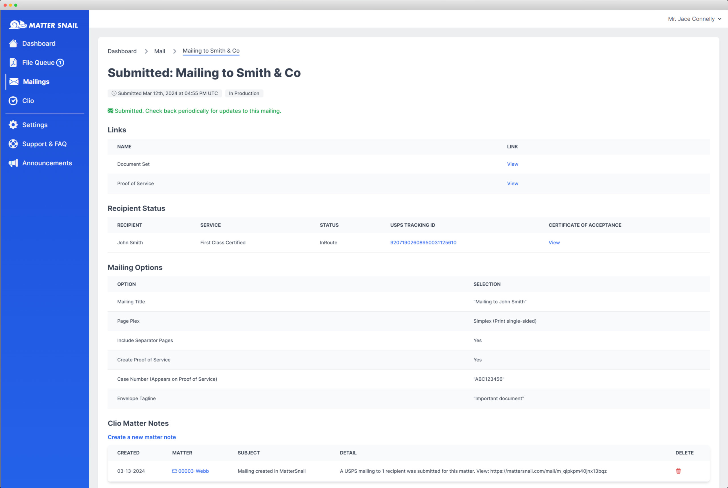The height and width of the screenshot is (488, 728).
Task: Click the first breadcrumb chevron separator
Action: point(146,51)
